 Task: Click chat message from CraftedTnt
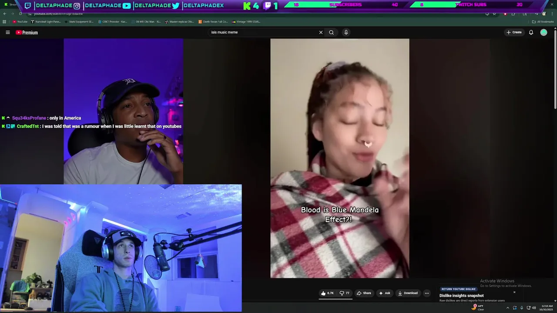91,126
